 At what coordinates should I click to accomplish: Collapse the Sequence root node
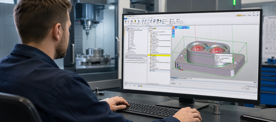(149, 32)
